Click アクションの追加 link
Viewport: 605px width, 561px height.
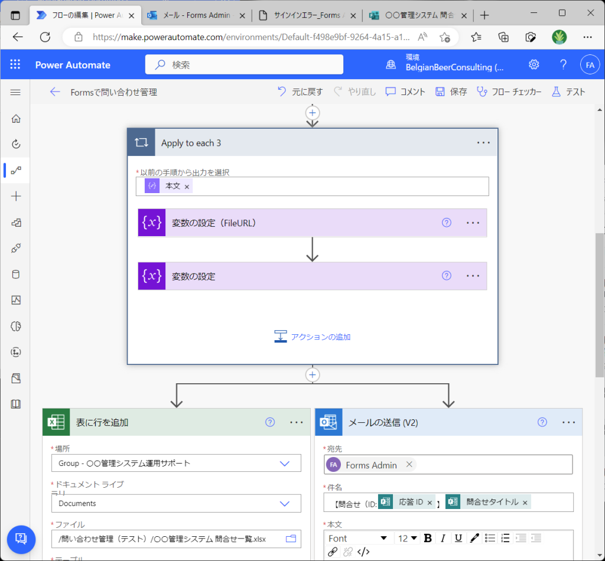[x=312, y=337]
